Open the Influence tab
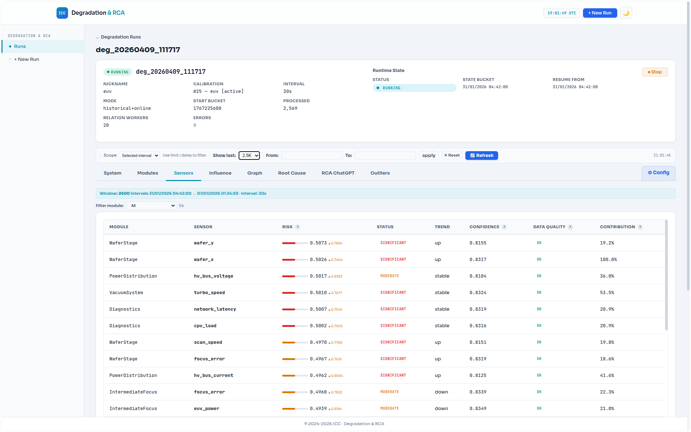Screen dimensions: 691x432 220,173
